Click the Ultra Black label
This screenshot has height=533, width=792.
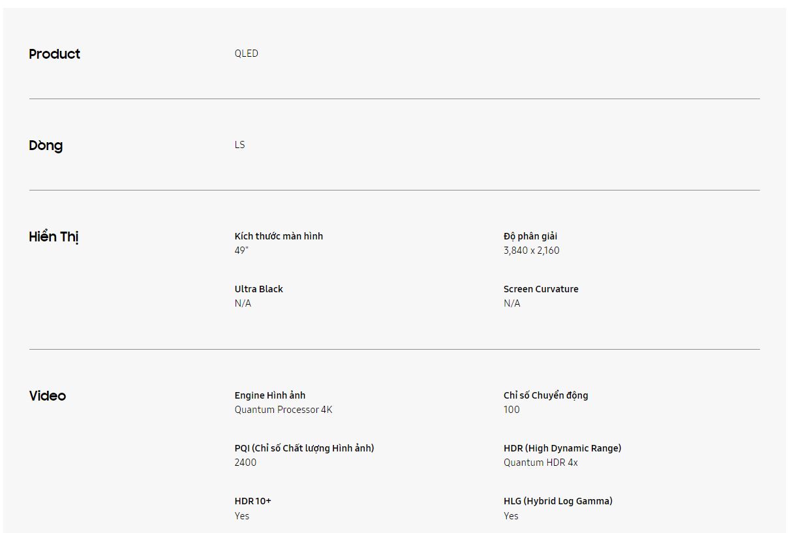[x=258, y=289]
